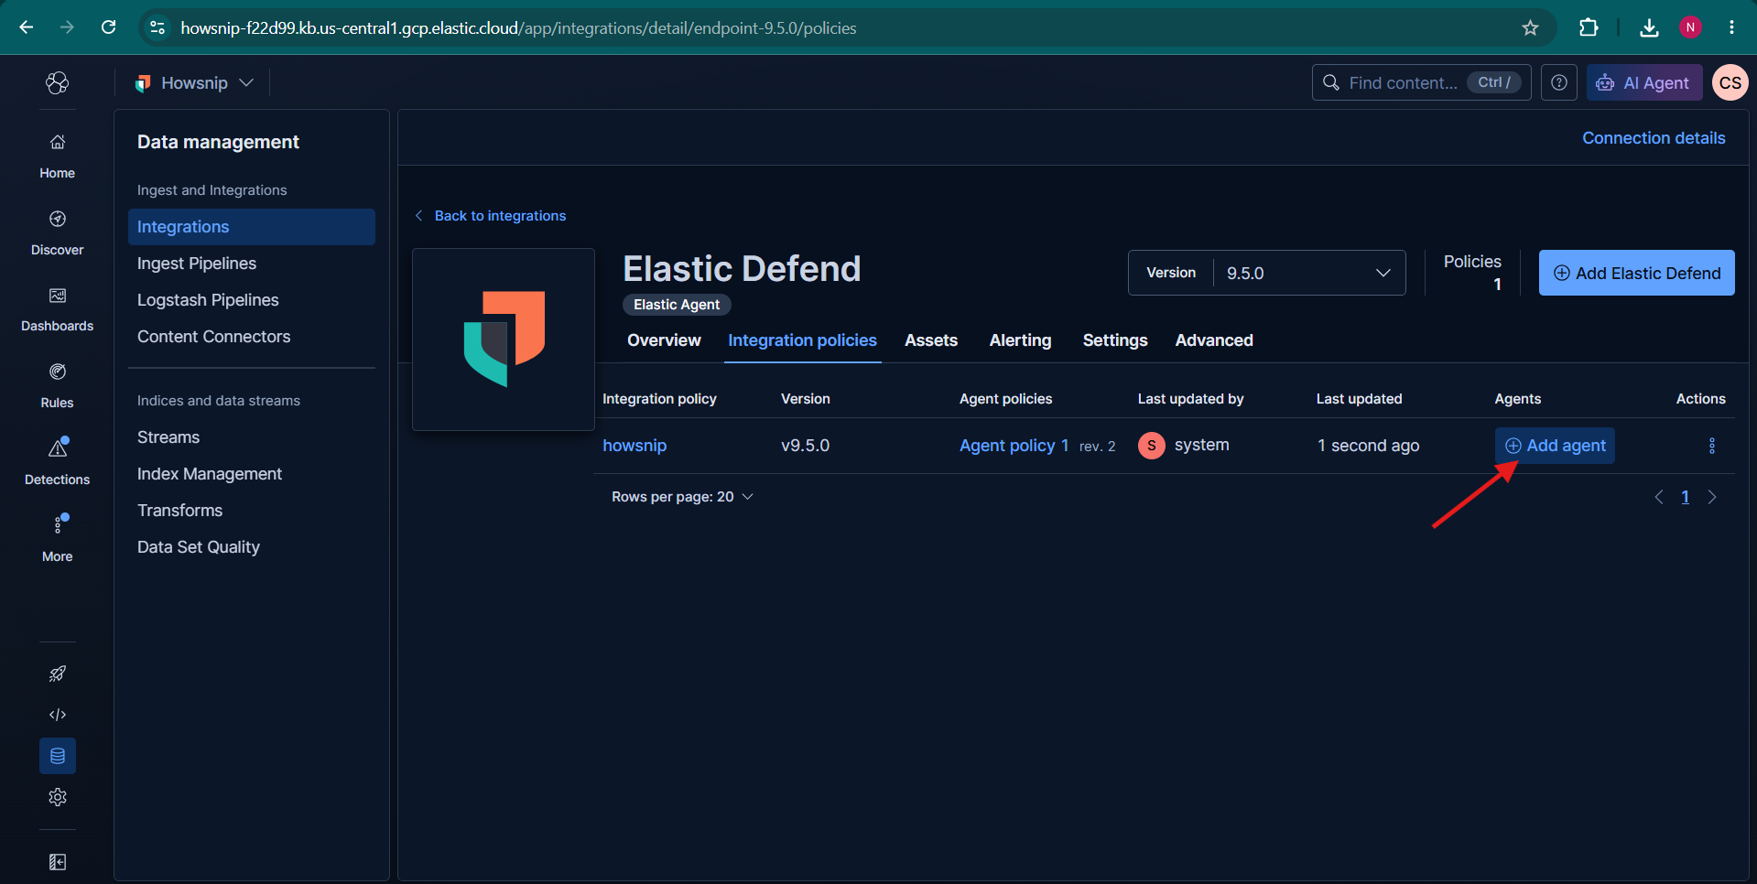
Task: Open Integrations in Data management menu
Action: click(252, 227)
